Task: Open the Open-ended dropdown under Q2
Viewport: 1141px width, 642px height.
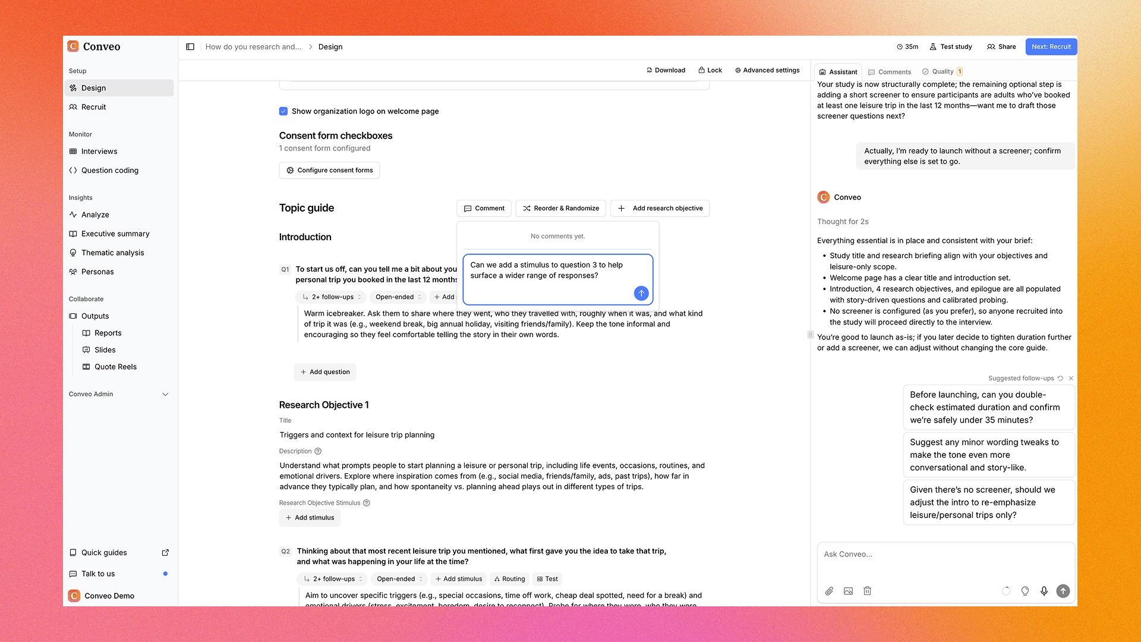Action: 399,579
